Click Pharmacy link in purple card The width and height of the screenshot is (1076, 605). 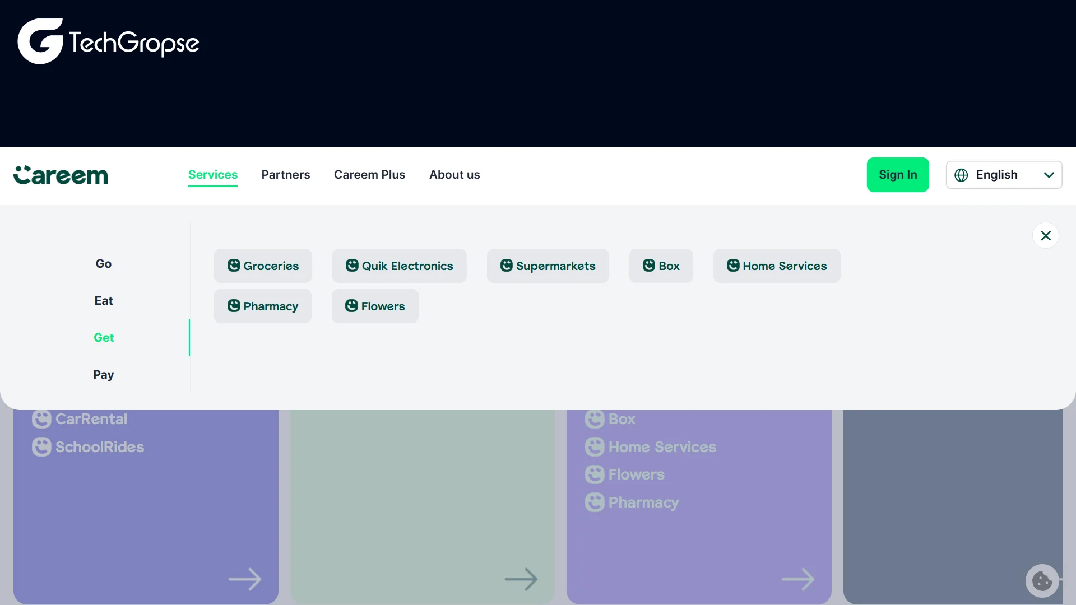point(644,502)
